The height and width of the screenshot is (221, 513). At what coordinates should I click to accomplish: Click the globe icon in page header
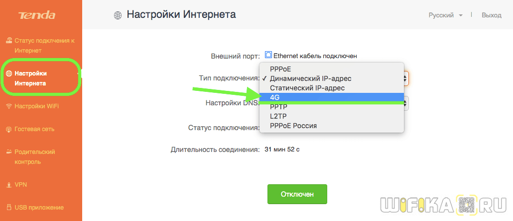tap(118, 15)
